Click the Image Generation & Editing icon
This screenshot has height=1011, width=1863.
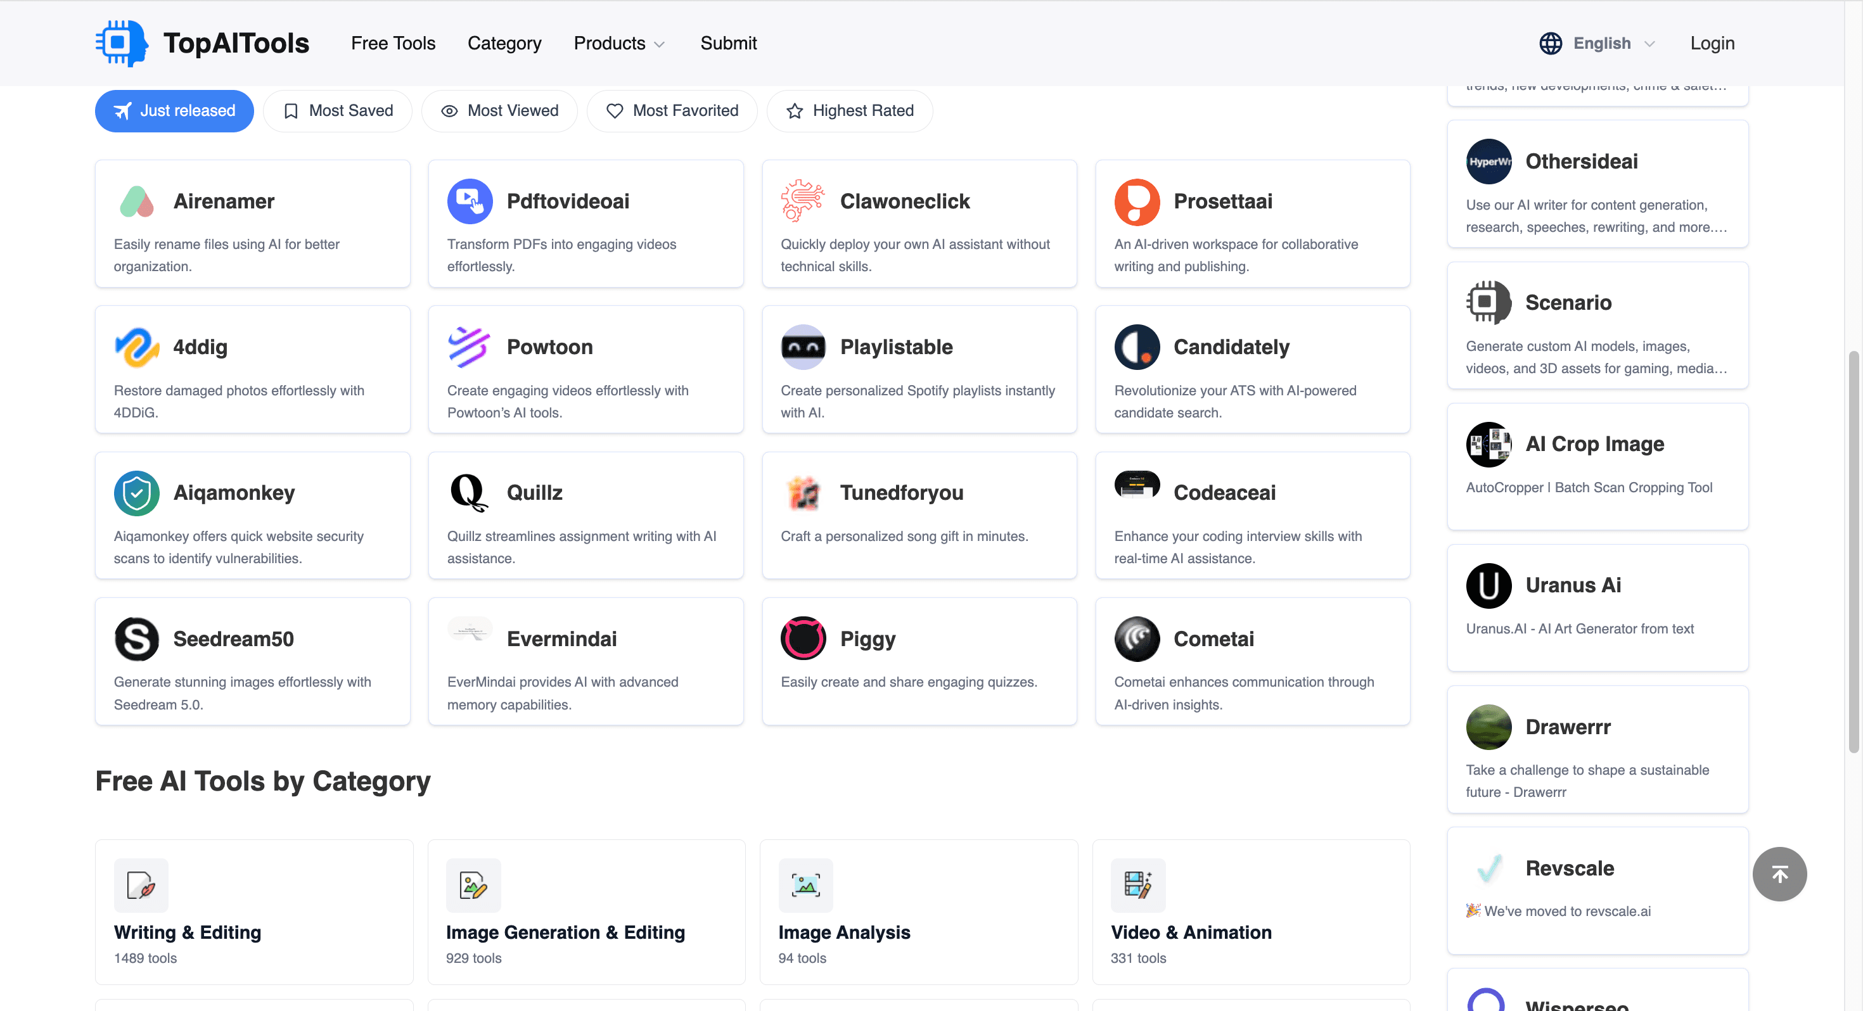[x=474, y=886]
